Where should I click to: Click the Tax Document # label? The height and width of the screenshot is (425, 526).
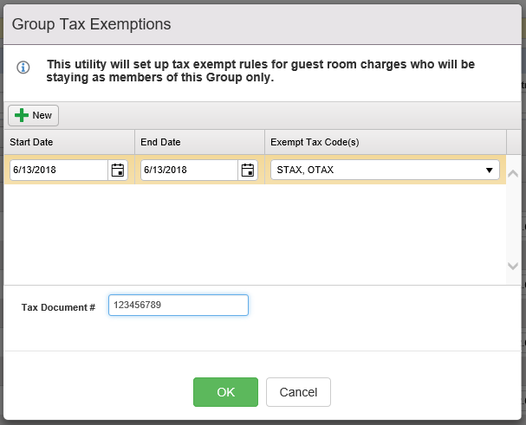[58, 307]
